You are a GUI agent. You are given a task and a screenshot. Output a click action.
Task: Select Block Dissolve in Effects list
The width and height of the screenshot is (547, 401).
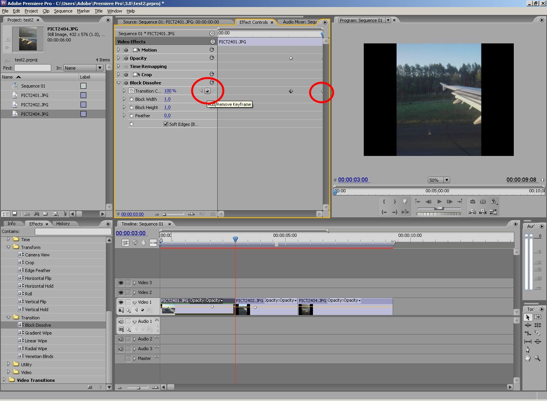[38, 325]
